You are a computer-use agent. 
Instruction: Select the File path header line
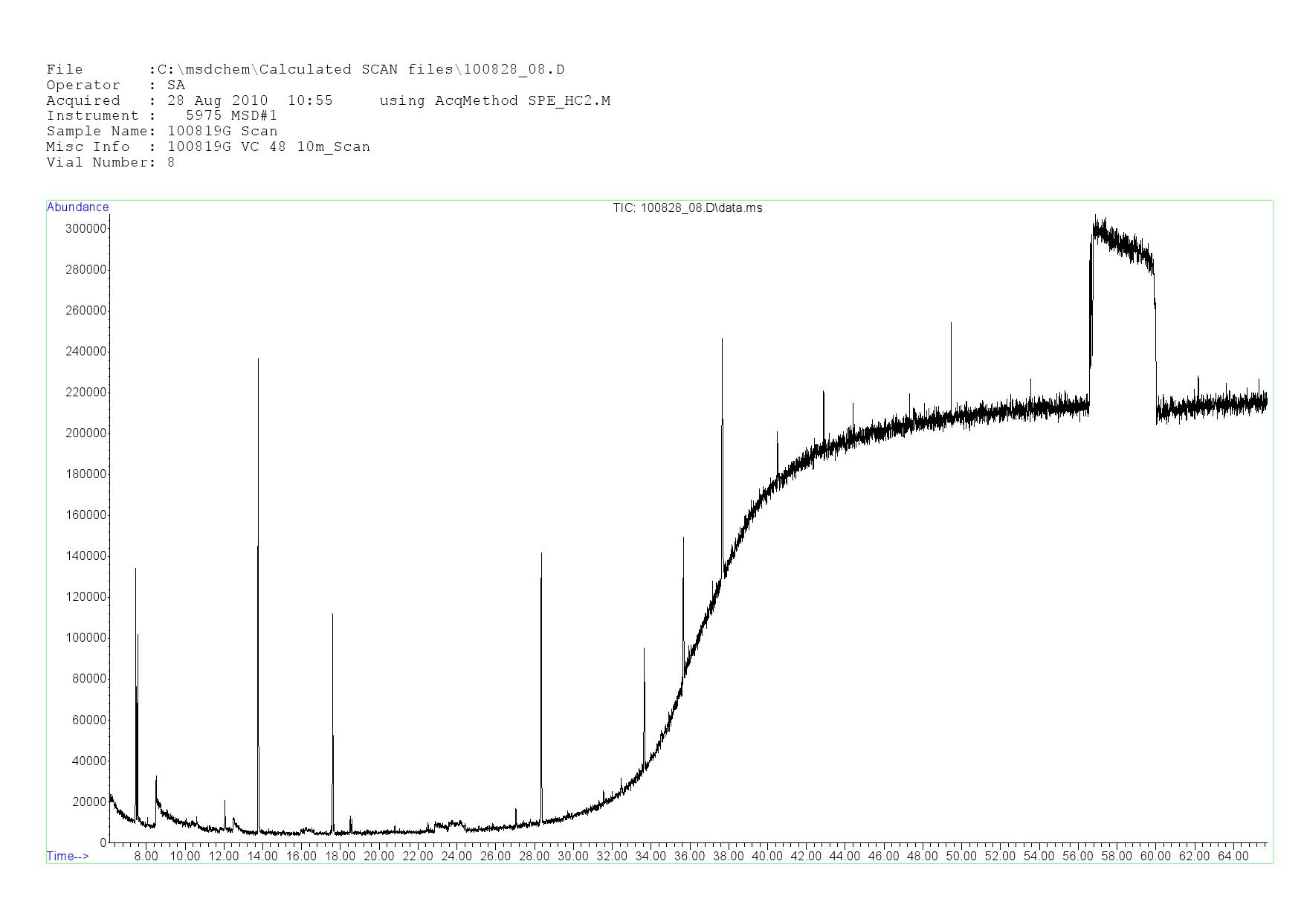(x=305, y=70)
